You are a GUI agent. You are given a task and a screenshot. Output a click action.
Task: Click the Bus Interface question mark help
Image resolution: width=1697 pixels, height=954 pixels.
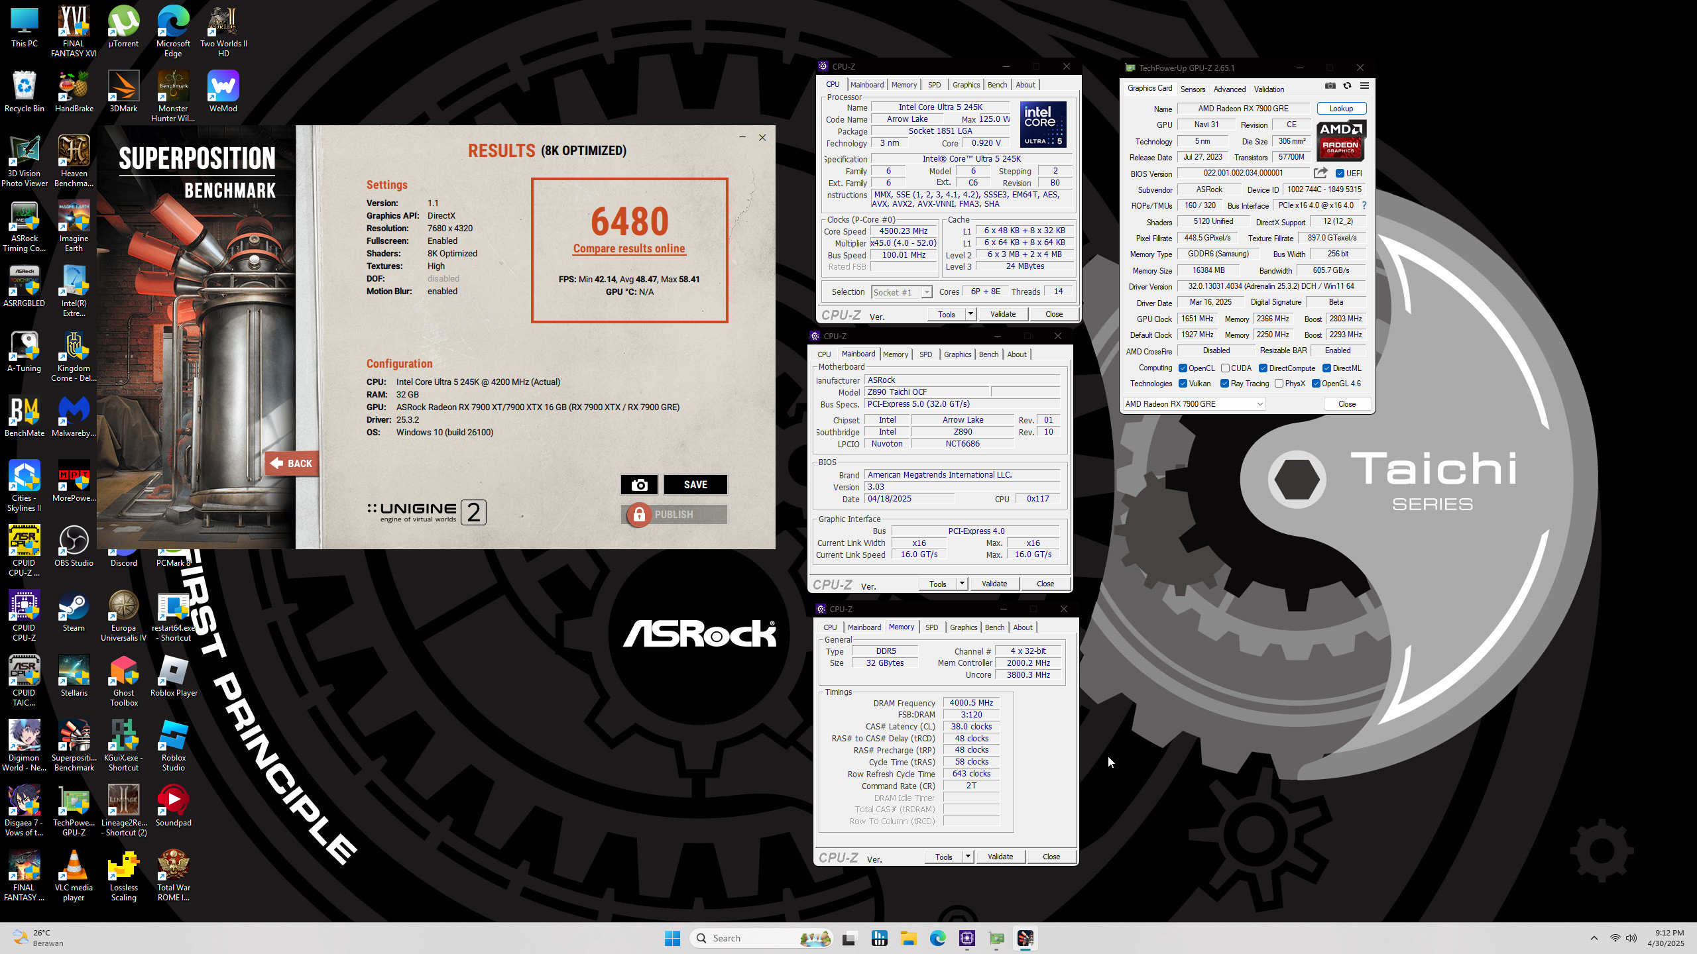click(x=1364, y=205)
